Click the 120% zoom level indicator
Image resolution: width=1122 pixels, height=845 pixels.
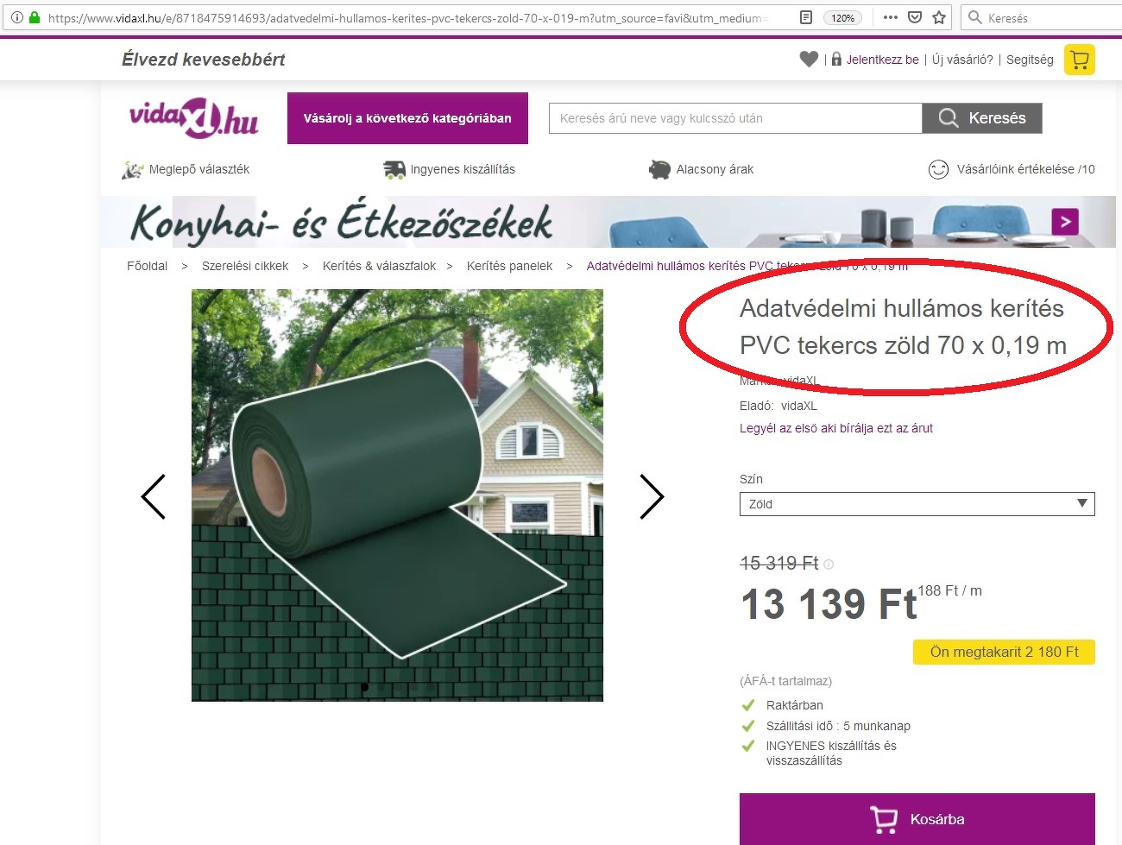[842, 17]
